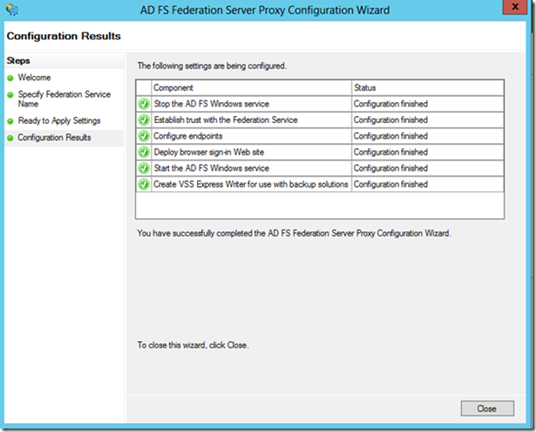This screenshot has height=432, width=536.
Task: Click Configuration finished status for VSS Express Writer
Action: [428, 184]
